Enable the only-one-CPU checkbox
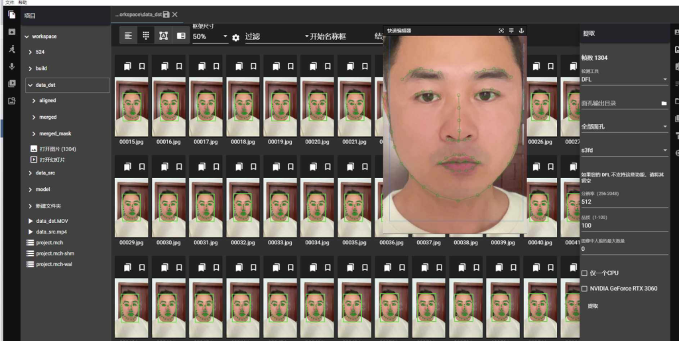679x341 pixels. (x=584, y=273)
